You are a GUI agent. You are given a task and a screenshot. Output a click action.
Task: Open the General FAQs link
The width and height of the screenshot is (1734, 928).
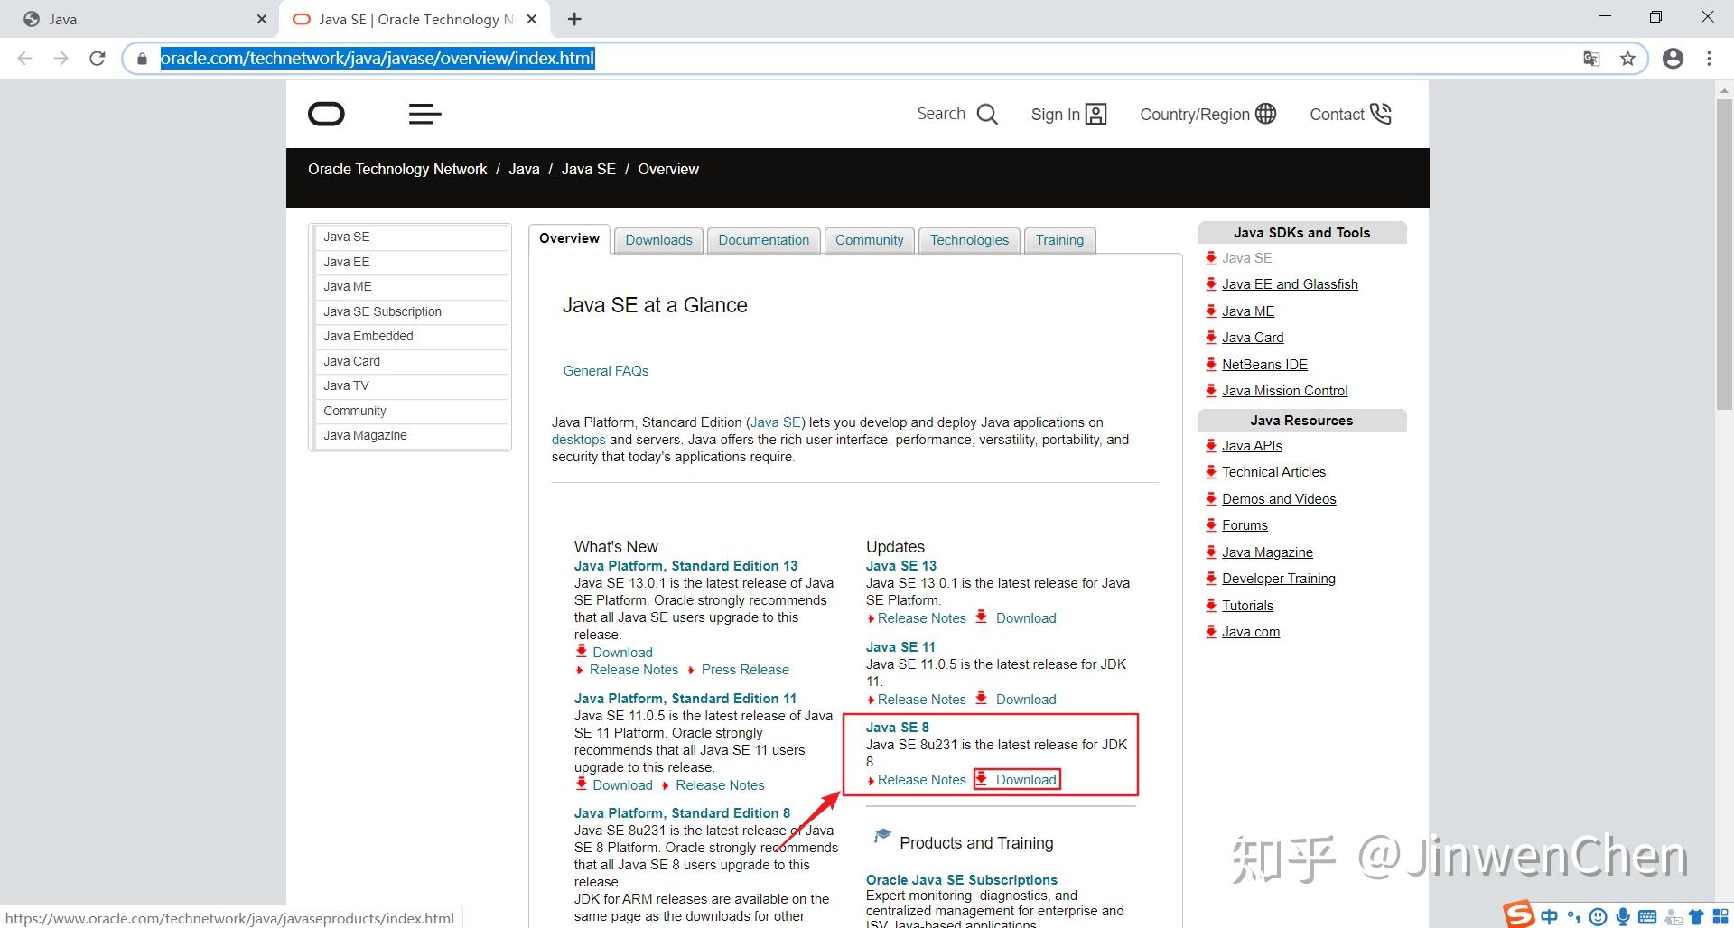point(605,371)
